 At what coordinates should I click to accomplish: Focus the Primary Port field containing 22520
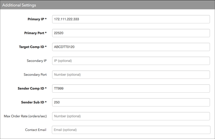[x=131, y=33]
